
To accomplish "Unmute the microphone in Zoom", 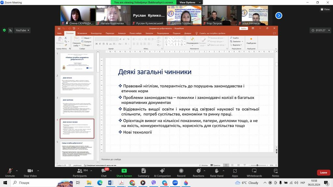I will (10, 172).
